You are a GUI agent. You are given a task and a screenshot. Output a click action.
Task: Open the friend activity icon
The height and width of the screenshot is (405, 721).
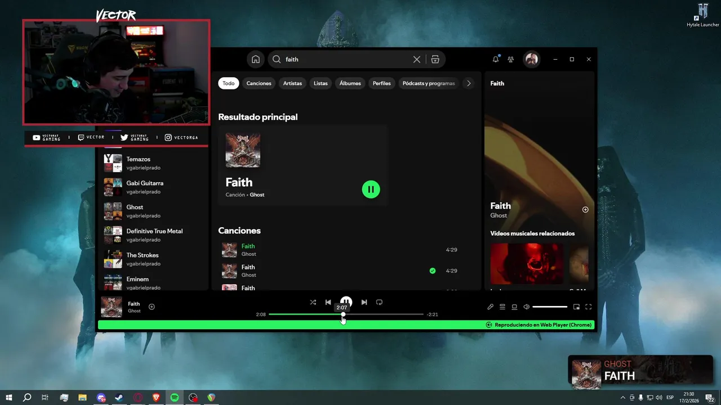(511, 59)
